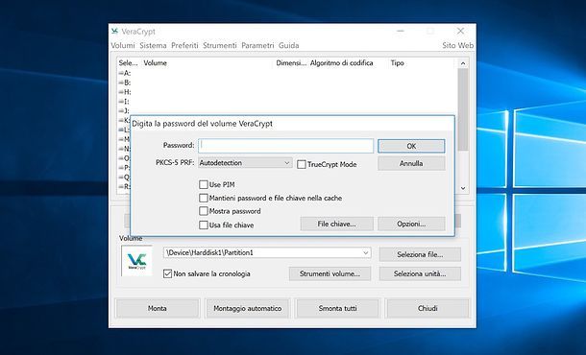
Task: Minimize the VeraCrypt window
Action: [401, 31]
